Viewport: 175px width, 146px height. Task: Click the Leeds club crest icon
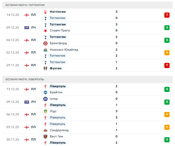click(45, 111)
